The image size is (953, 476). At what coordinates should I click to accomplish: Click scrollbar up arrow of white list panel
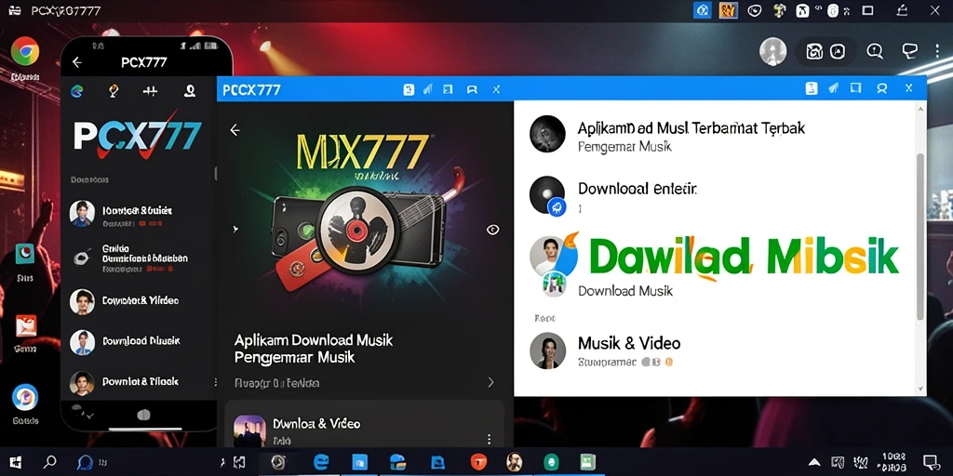click(920, 108)
